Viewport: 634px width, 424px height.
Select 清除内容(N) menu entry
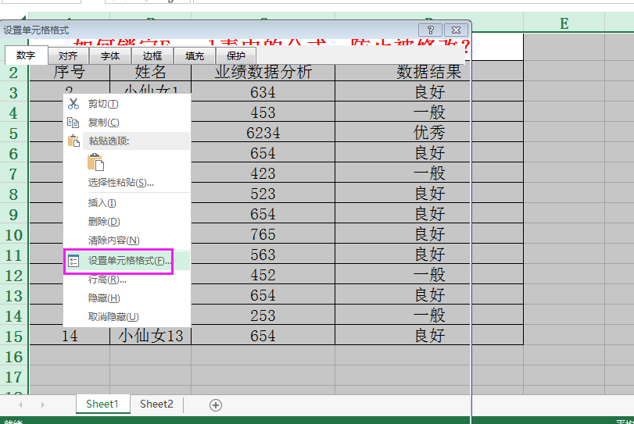(127, 241)
